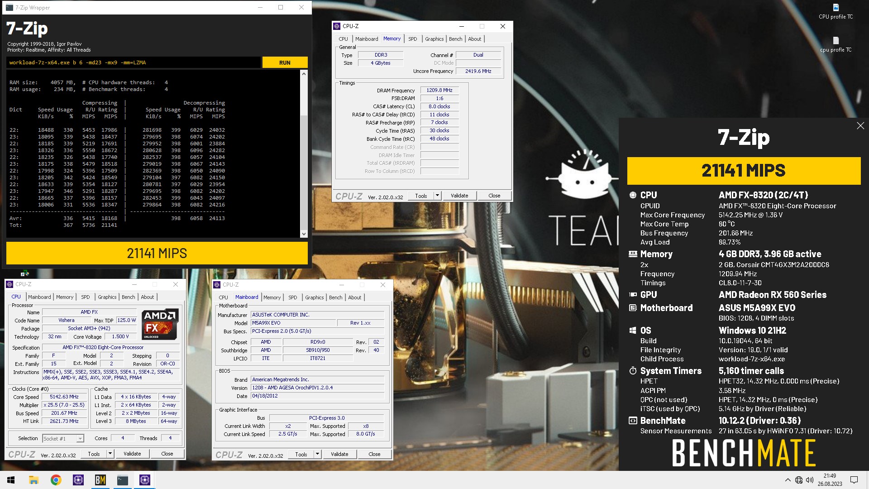The width and height of the screenshot is (869, 489).
Task: Click the mainboard CPU-Z title bar icon
Action: [217, 285]
